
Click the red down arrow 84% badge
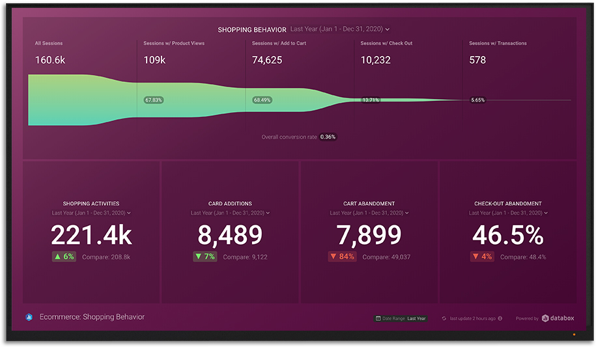tap(342, 257)
